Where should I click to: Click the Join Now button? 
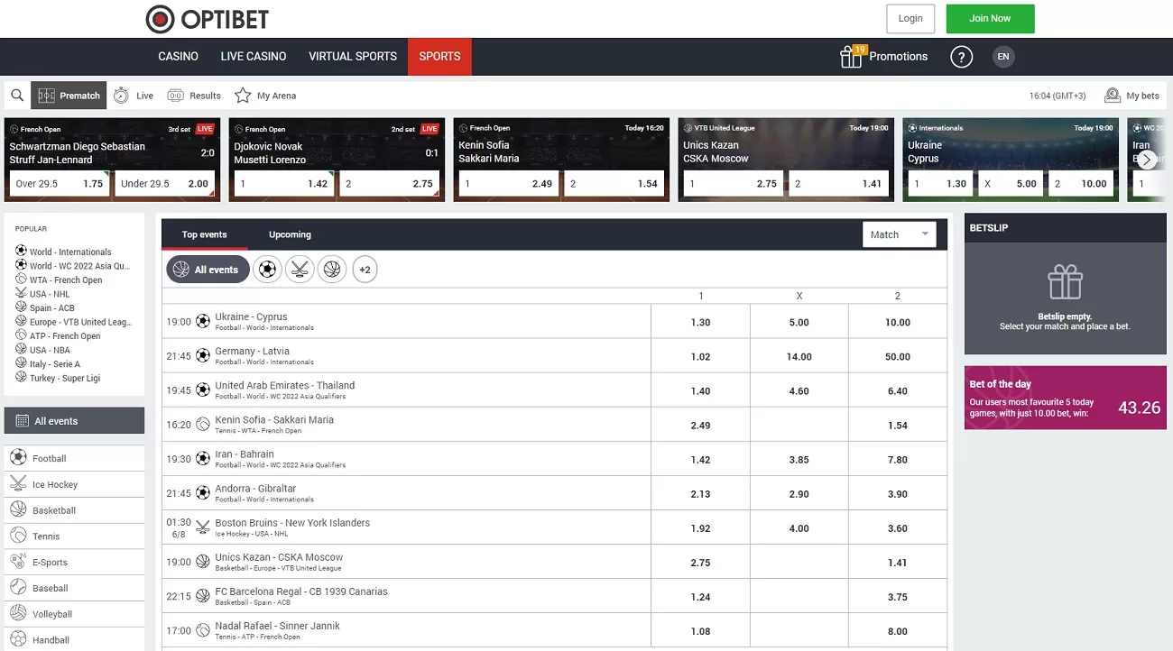tap(990, 18)
